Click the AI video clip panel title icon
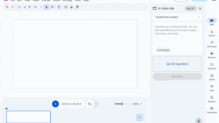The height and width of the screenshot is (123, 219). 154,9
